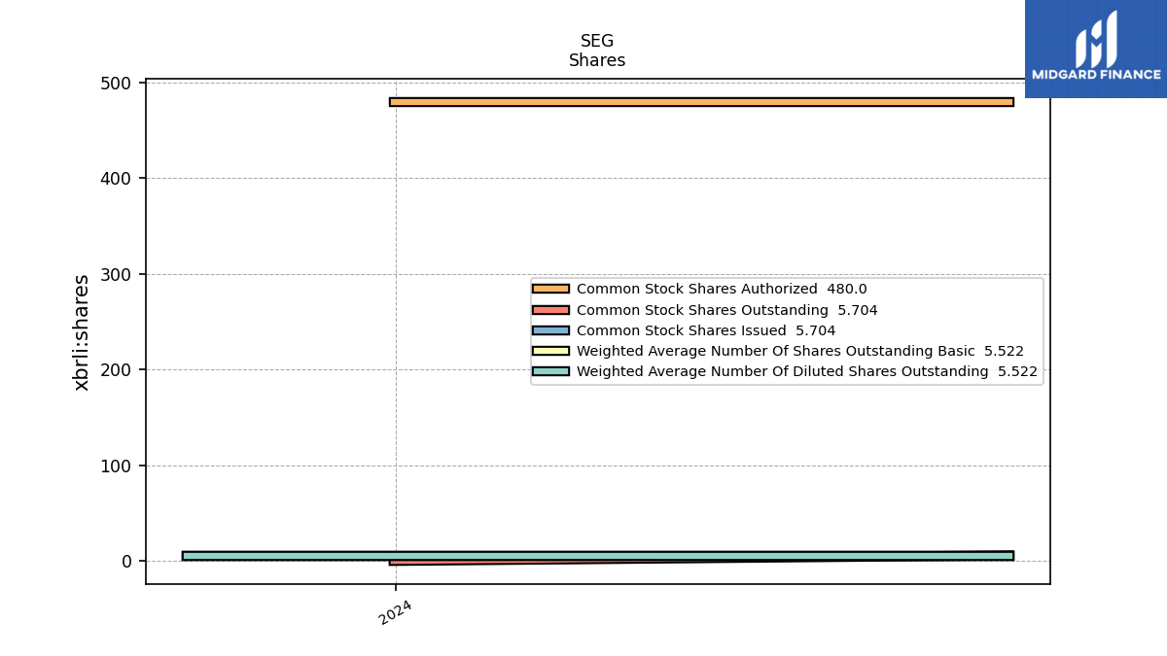Screen dimensions: 1167x656
Task: Click the 'Shares' subtitle
Action: 597,60
